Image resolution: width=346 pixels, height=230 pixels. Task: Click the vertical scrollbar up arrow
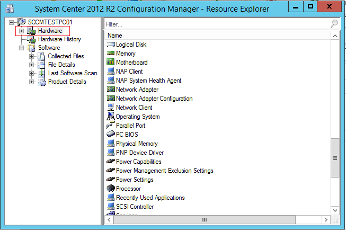[335, 36]
